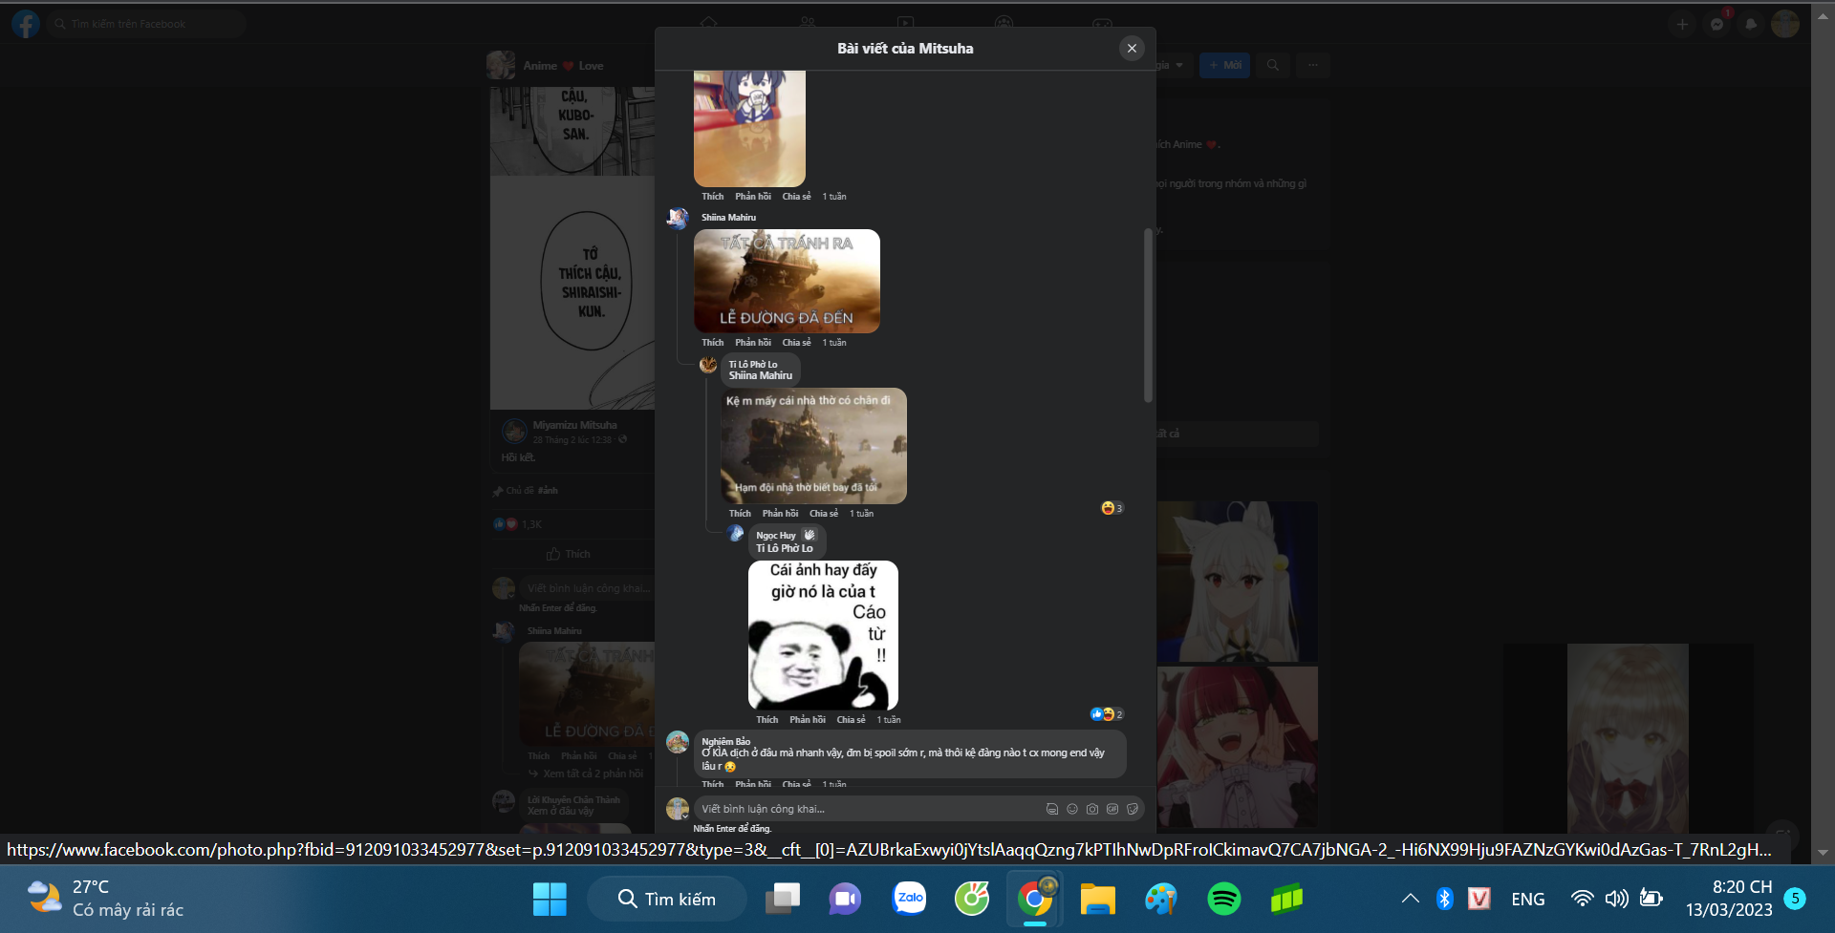This screenshot has width=1835, height=933.
Task: Switch the commenting identity via avatar dropdown
Action: (x=678, y=809)
